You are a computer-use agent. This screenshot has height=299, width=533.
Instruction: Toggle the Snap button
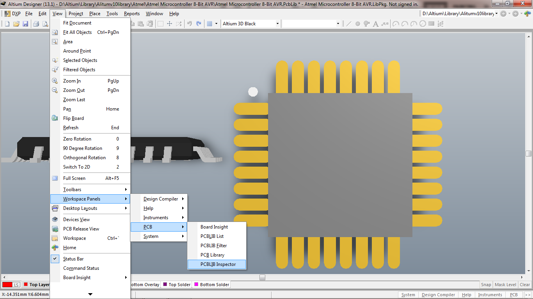(x=486, y=285)
